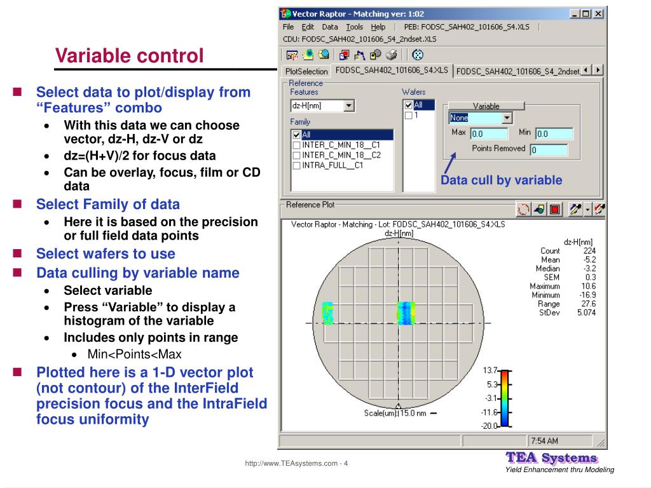Click the Max value input field
This screenshot has width=651, height=488.
coord(489,134)
